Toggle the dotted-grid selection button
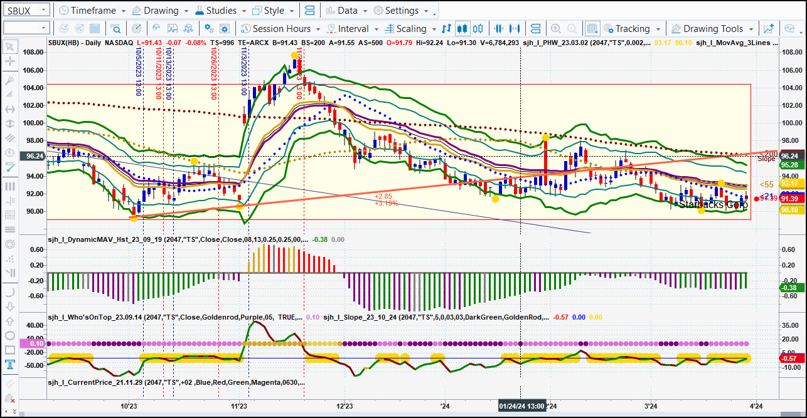The width and height of the screenshot is (807, 418). point(592,29)
